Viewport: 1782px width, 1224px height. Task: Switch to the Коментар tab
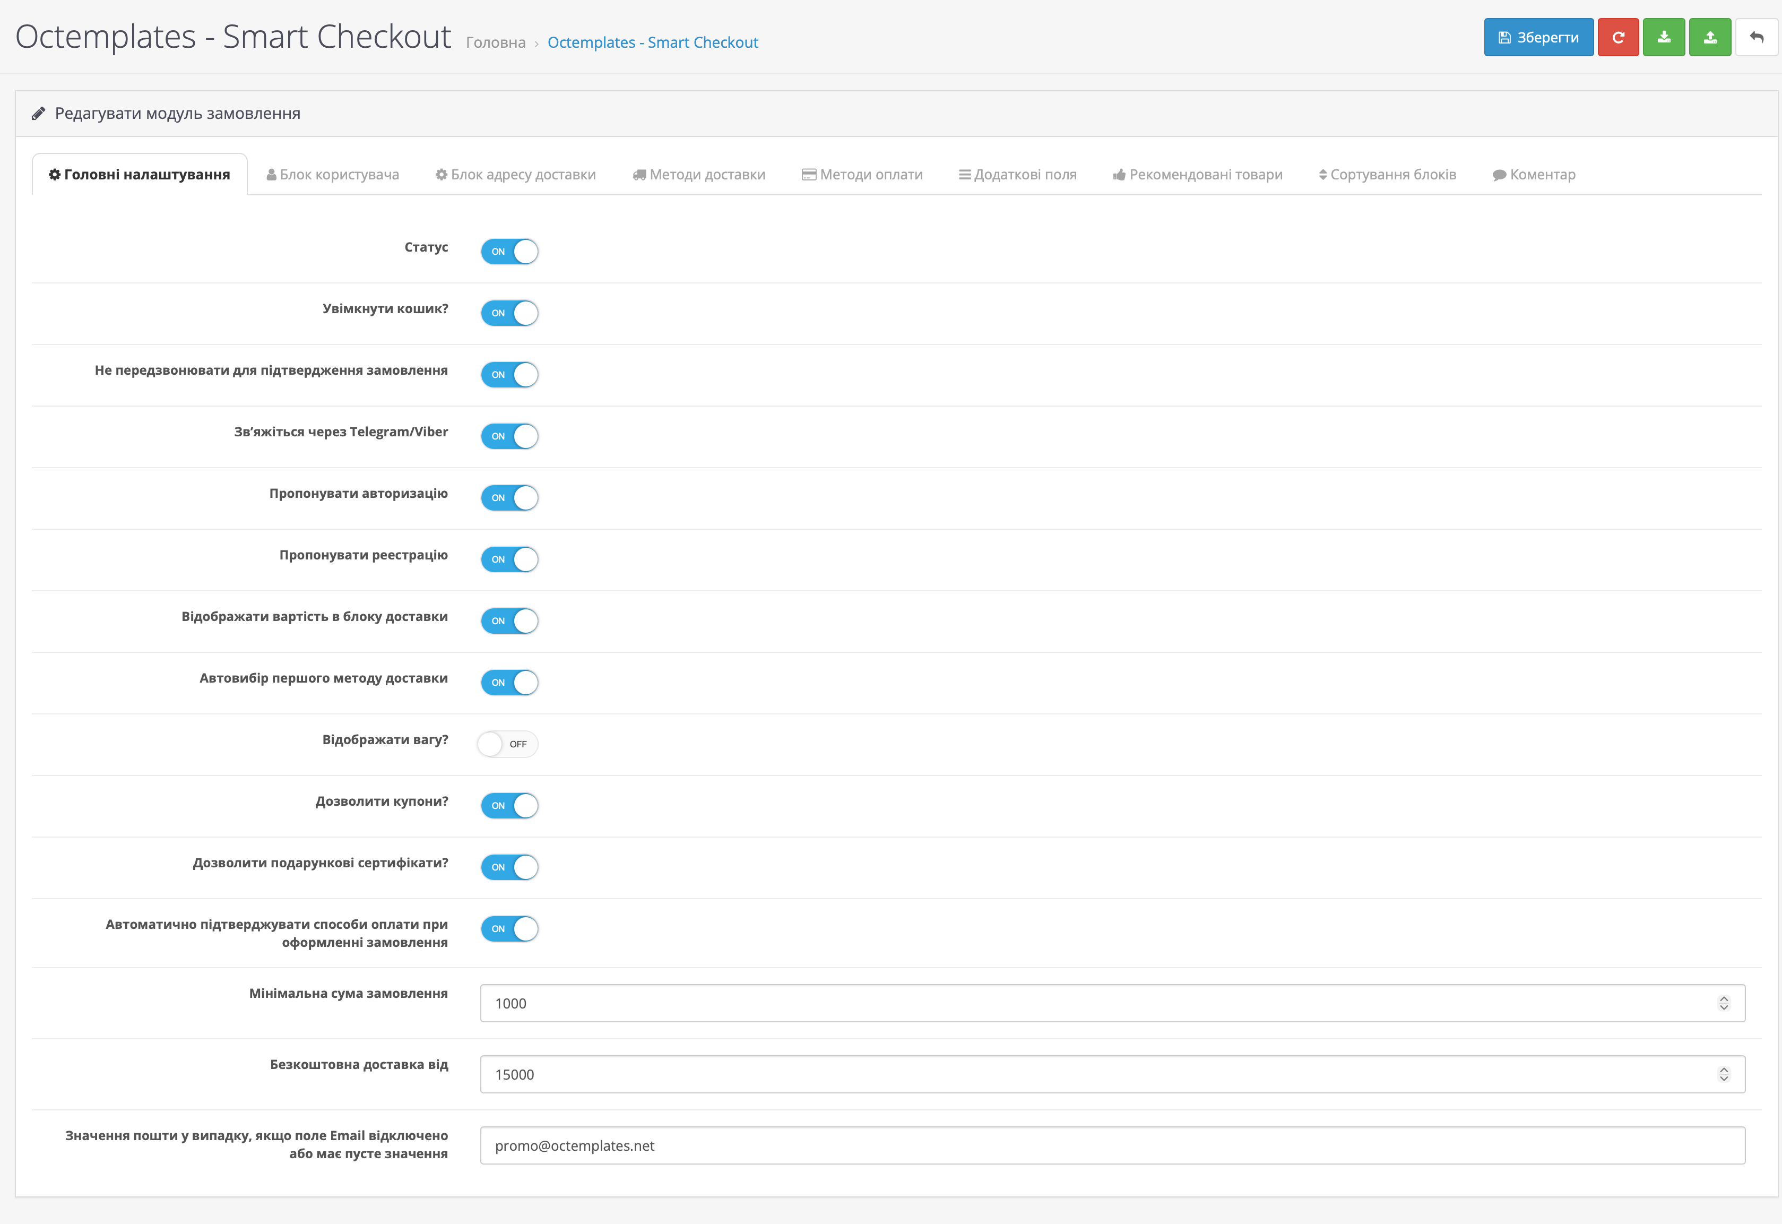click(x=1534, y=174)
